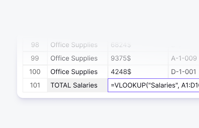Click the faded cell right of 6824$
This screenshot has width=199, height=128.
point(184,45)
